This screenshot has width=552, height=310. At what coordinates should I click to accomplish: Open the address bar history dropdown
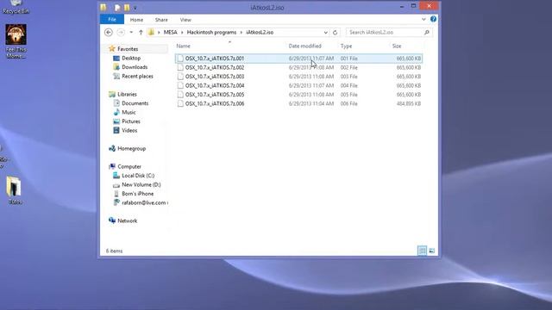[x=326, y=33]
